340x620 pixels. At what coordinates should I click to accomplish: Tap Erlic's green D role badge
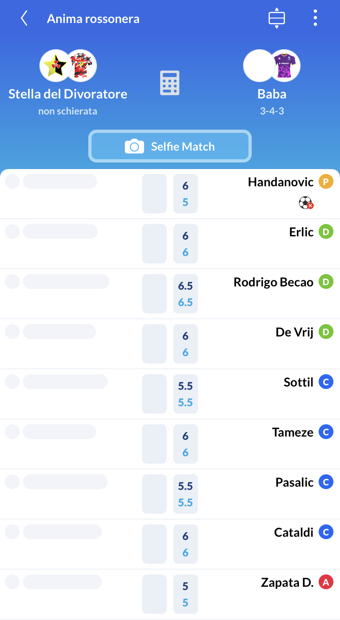pyautogui.click(x=326, y=231)
